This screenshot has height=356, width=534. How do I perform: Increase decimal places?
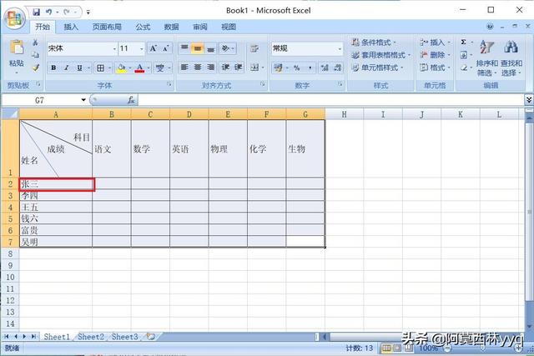pos(325,68)
